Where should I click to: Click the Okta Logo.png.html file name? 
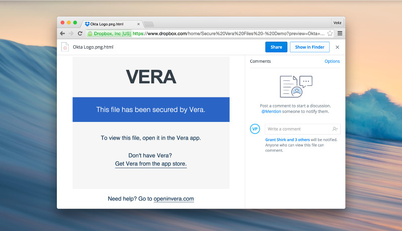click(x=93, y=47)
